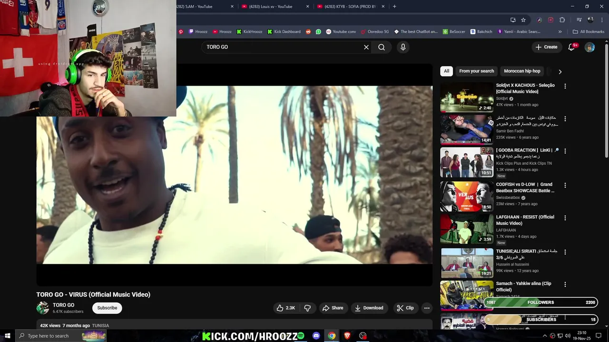Open the YouTube Create button
Image resolution: width=609 pixels, height=342 pixels.
coord(546,47)
